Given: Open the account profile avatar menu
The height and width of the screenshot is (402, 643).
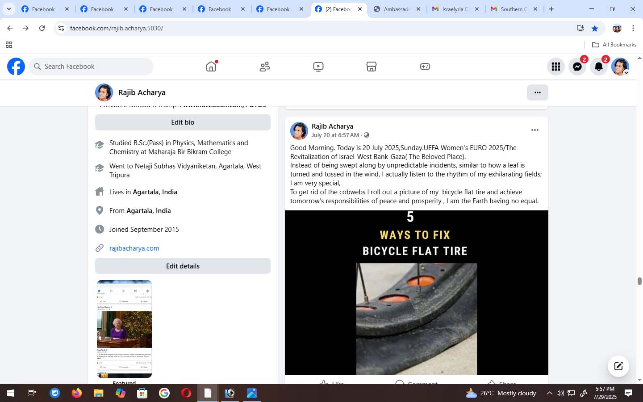Looking at the screenshot, I should pyautogui.click(x=620, y=67).
